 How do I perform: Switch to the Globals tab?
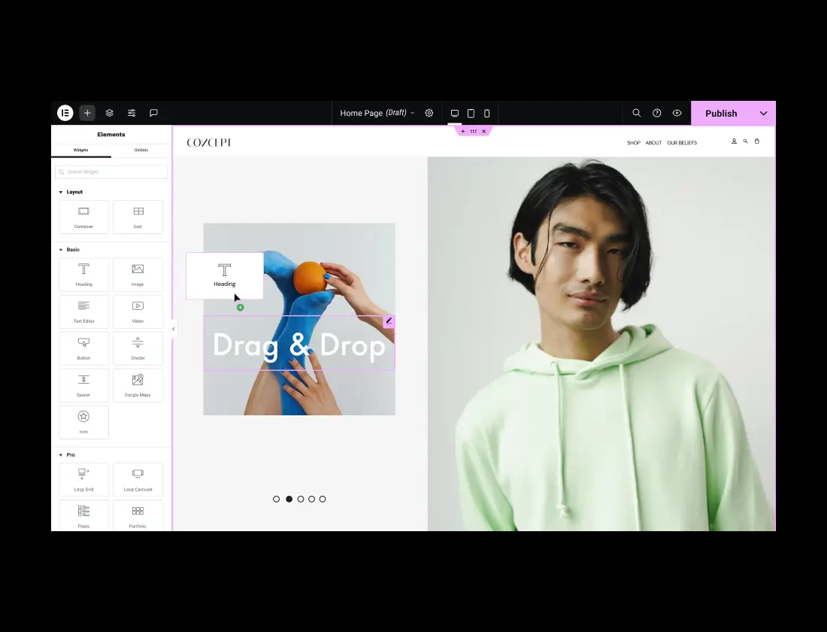141,150
